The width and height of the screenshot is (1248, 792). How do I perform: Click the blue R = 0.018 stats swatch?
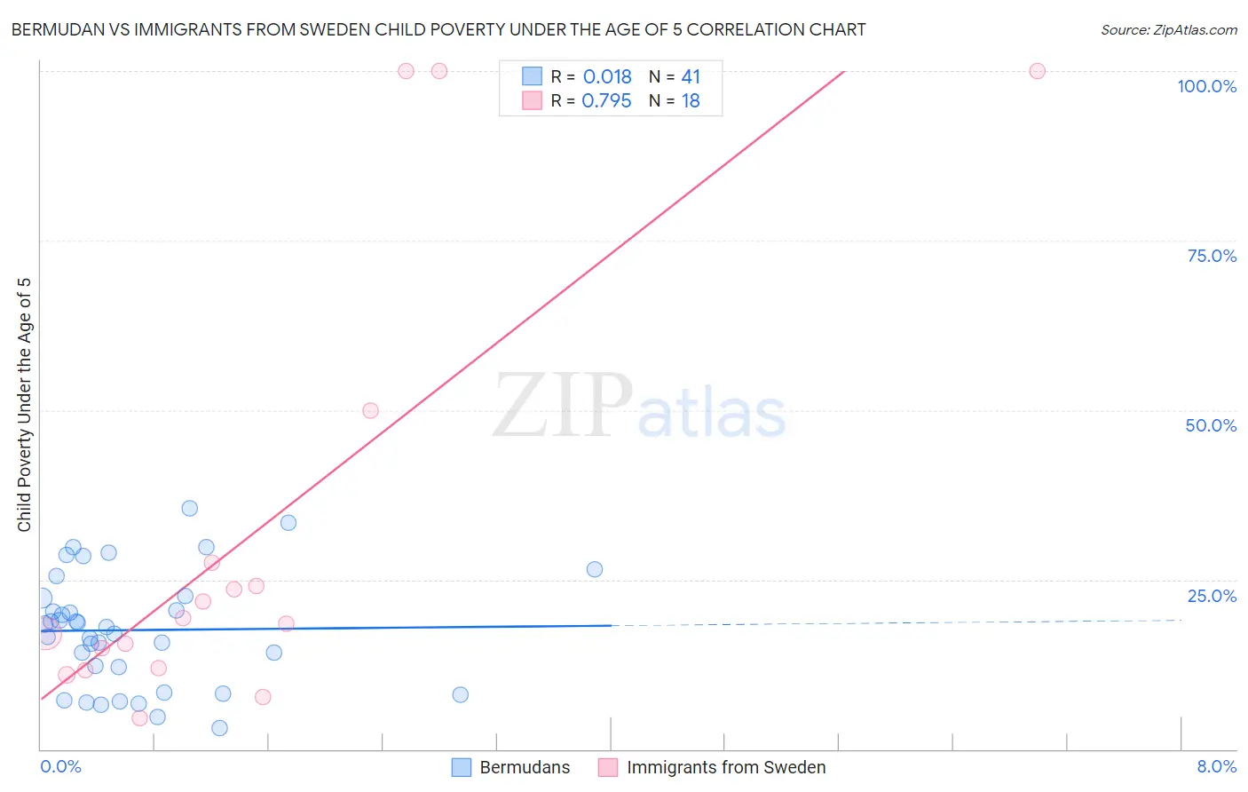point(532,76)
